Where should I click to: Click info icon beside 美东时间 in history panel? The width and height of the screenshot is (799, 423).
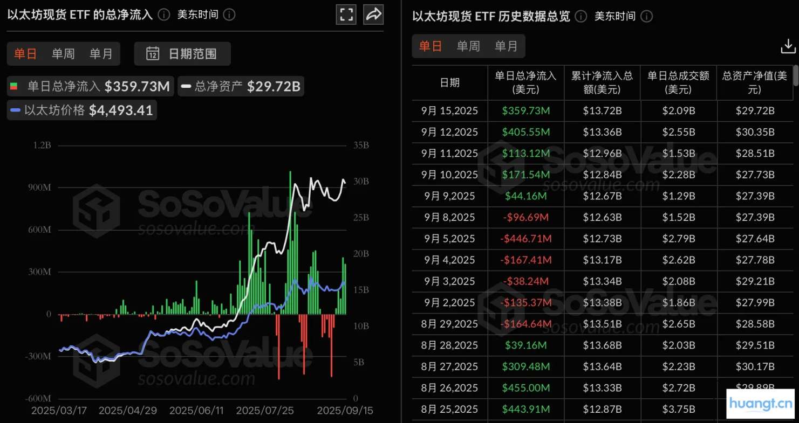coord(646,16)
